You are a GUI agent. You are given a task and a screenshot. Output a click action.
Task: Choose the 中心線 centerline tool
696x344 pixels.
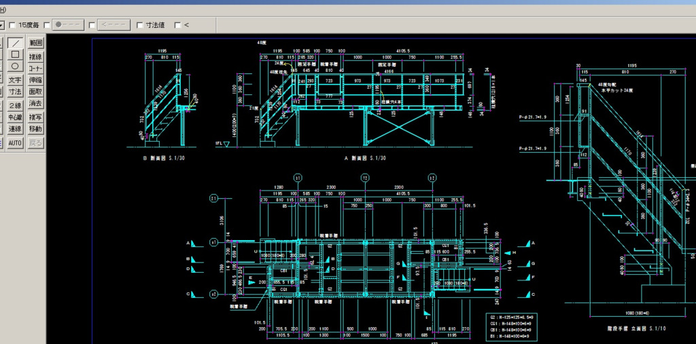click(15, 117)
